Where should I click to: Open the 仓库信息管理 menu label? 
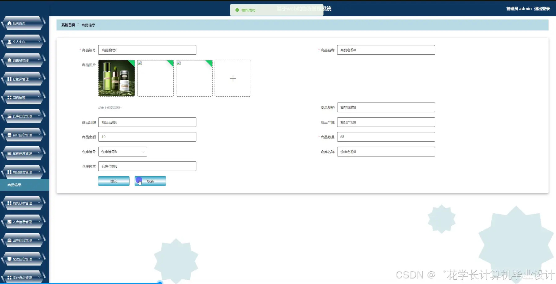click(x=22, y=116)
